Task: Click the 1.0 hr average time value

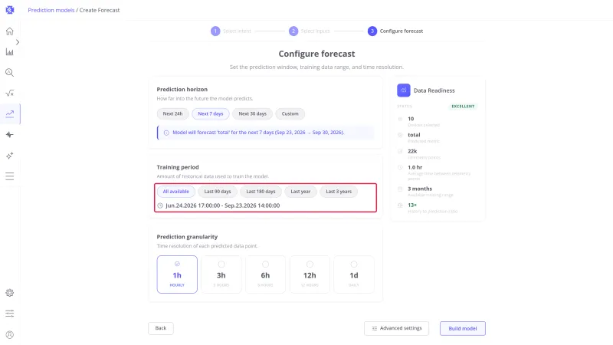Action: pos(415,167)
